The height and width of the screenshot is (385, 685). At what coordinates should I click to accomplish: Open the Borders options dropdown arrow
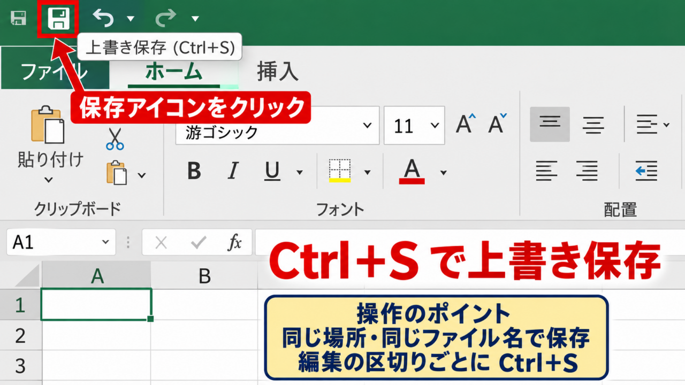[x=368, y=172]
